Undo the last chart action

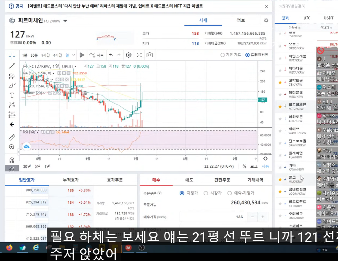point(111,55)
